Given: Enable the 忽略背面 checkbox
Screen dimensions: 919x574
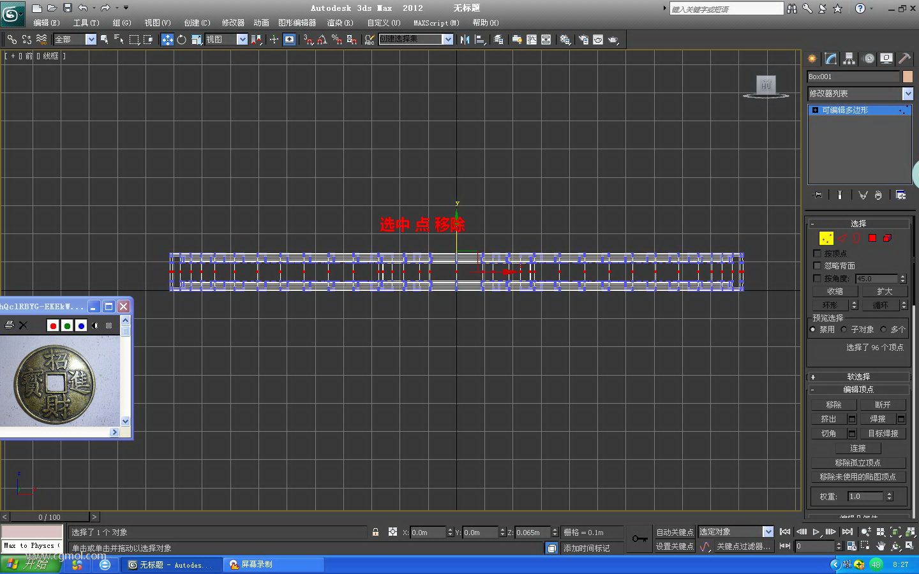Looking at the screenshot, I should 817,266.
